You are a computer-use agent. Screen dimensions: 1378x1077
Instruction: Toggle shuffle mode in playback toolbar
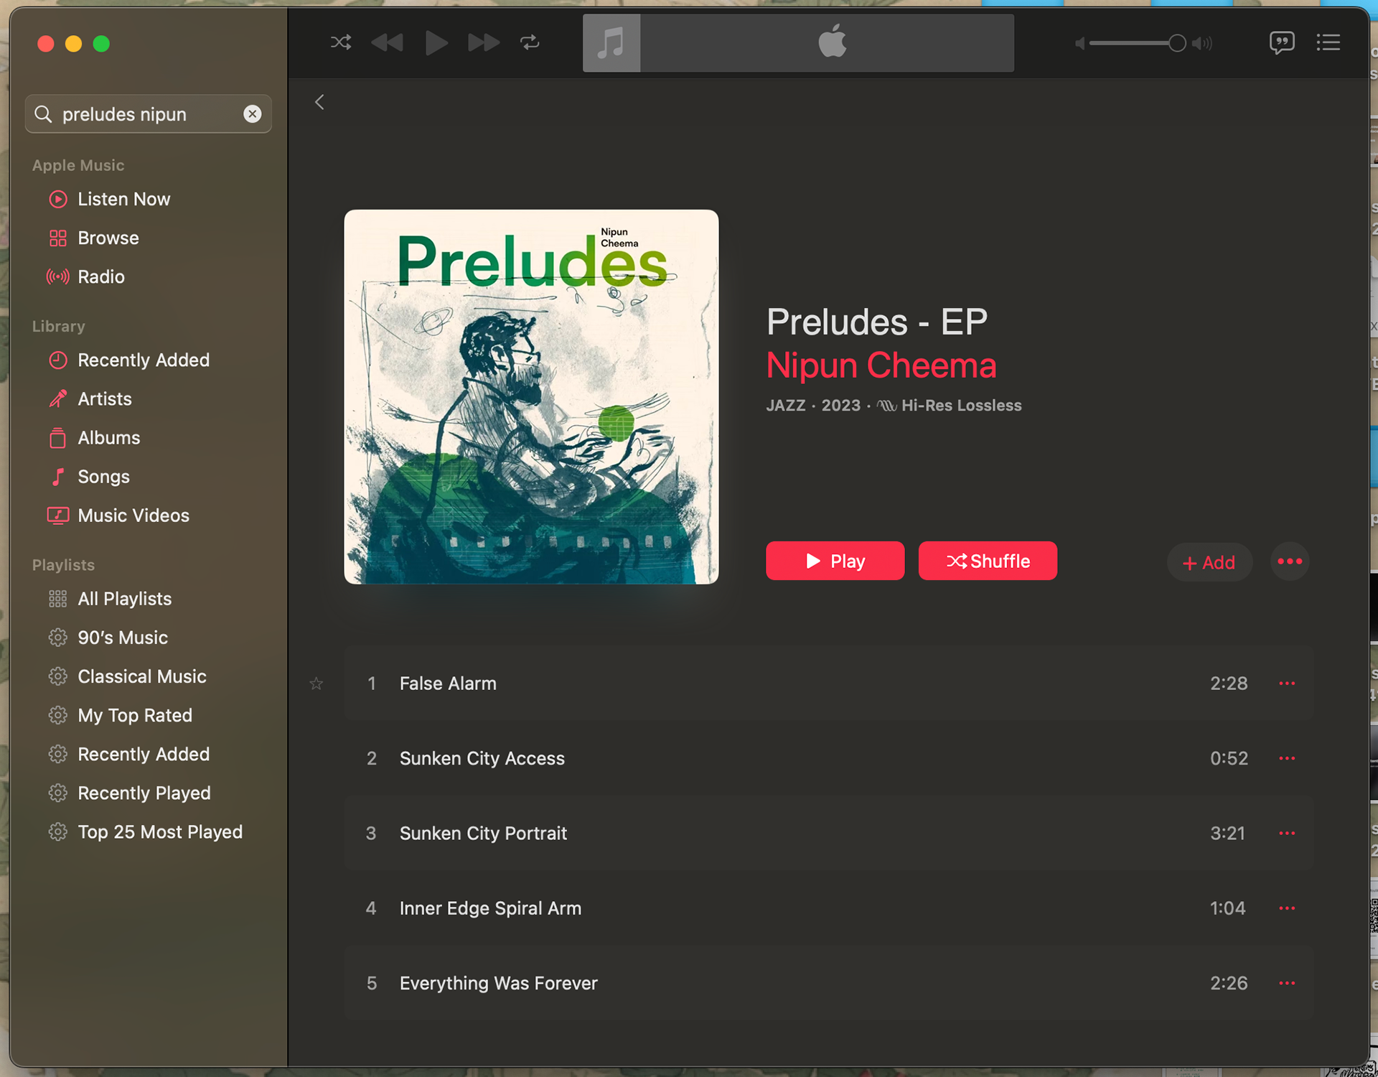[341, 42]
